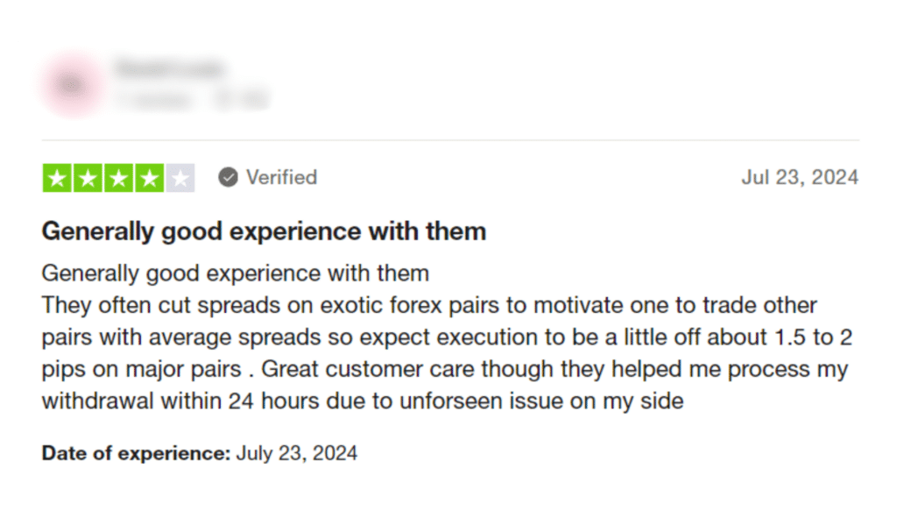
Task: Click the verified checkmark badge icon
Action: [x=229, y=177]
